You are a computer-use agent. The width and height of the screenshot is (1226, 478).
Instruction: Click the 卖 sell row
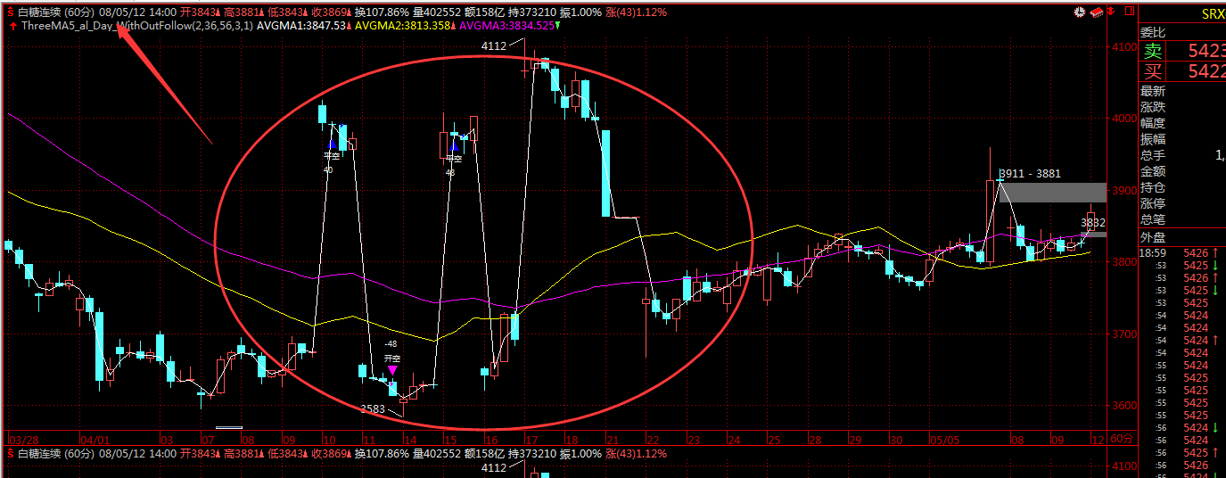(1182, 51)
